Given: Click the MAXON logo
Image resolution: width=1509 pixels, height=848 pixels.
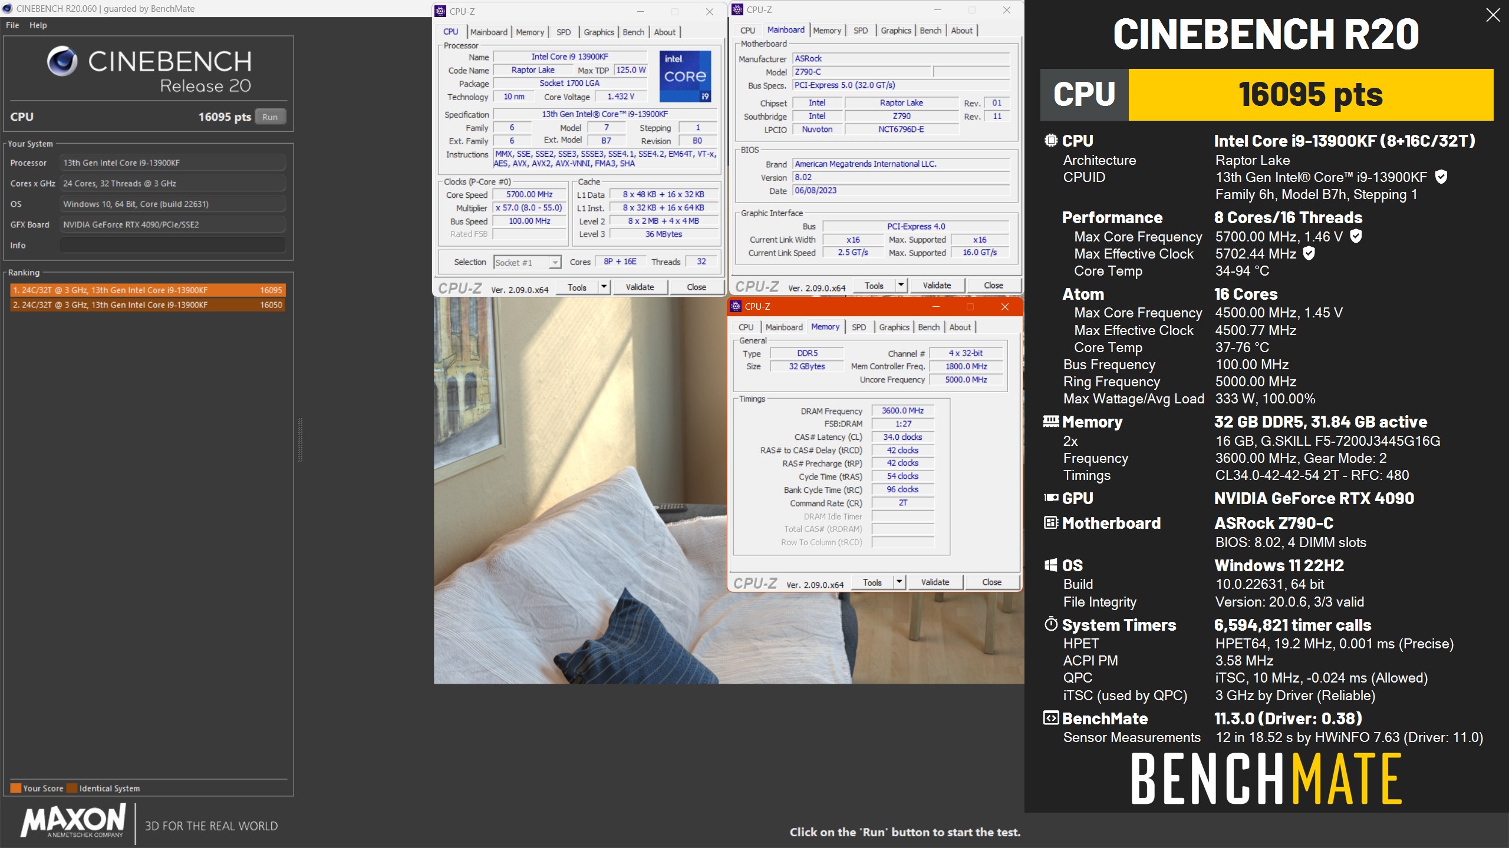Looking at the screenshot, I should pyautogui.click(x=74, y=820).
